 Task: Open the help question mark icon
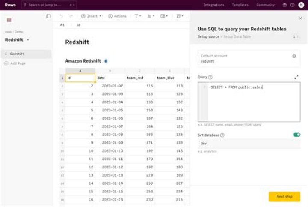pos(293,5)
